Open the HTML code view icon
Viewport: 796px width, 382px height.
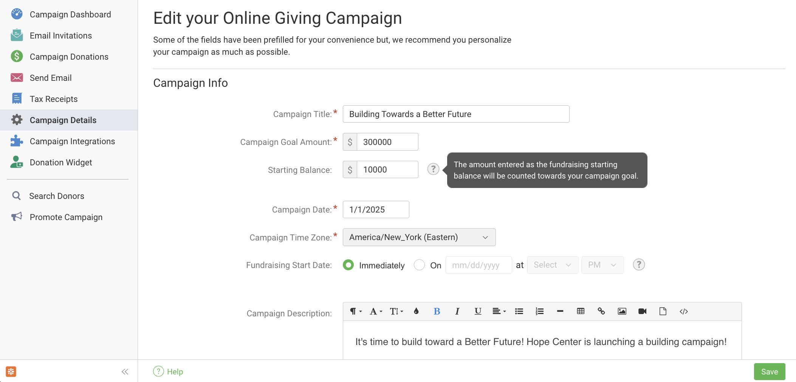coord(683,311)
